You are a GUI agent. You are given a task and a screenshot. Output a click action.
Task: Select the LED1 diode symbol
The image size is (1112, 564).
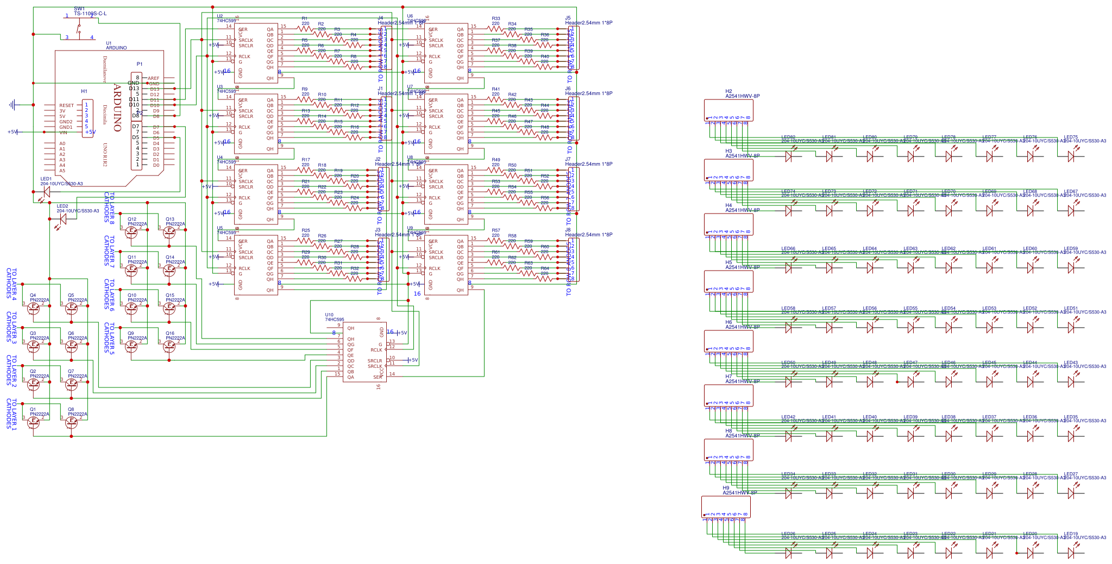[x=46, y=191]
